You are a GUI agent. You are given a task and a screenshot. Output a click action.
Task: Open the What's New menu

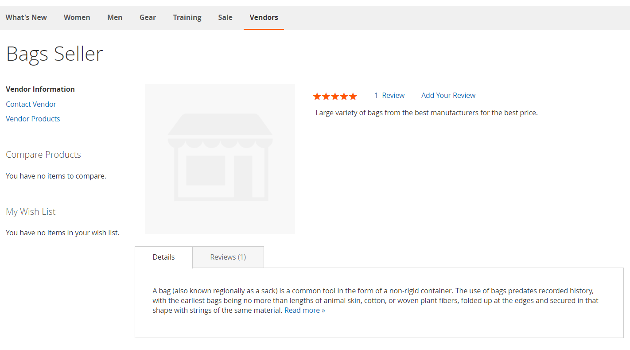pyautogui.click(x=26, y=17)
